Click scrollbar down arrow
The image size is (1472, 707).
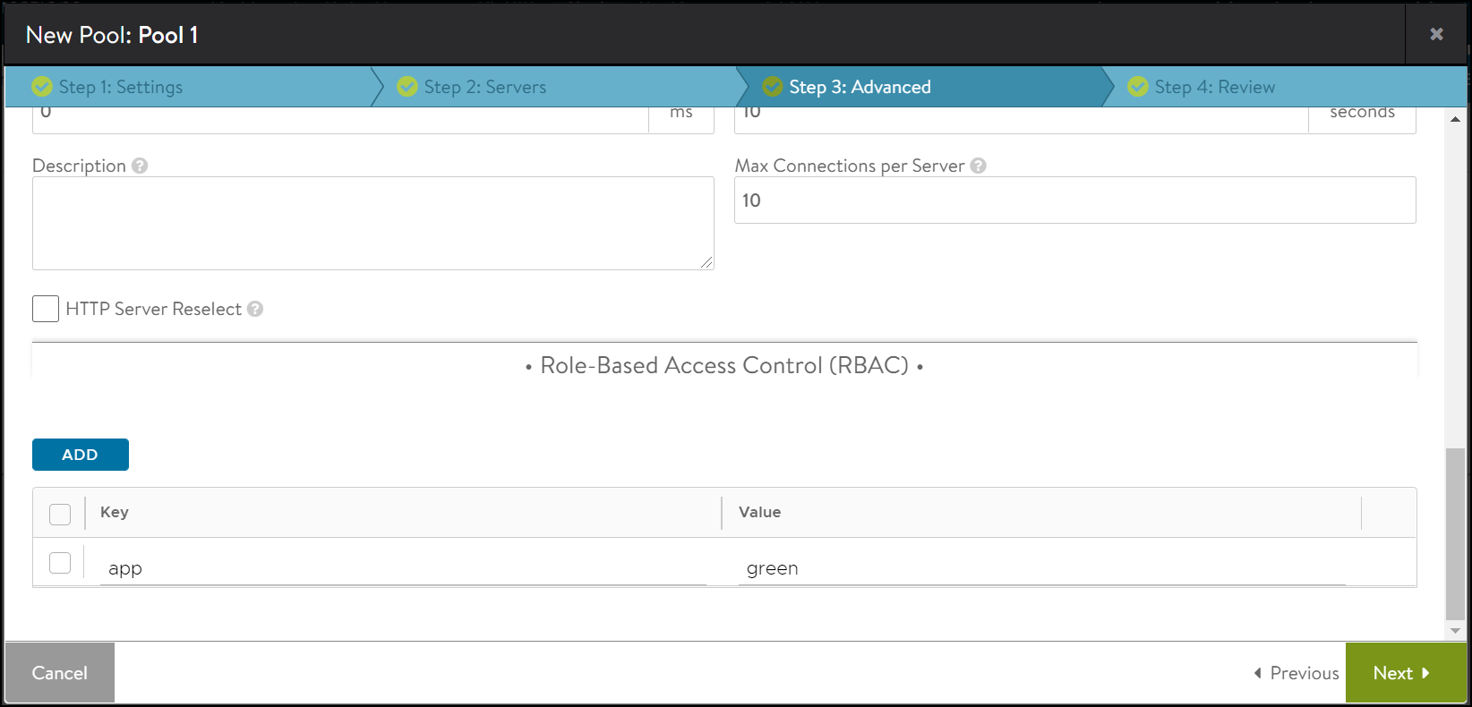[x=1456, y=631]
